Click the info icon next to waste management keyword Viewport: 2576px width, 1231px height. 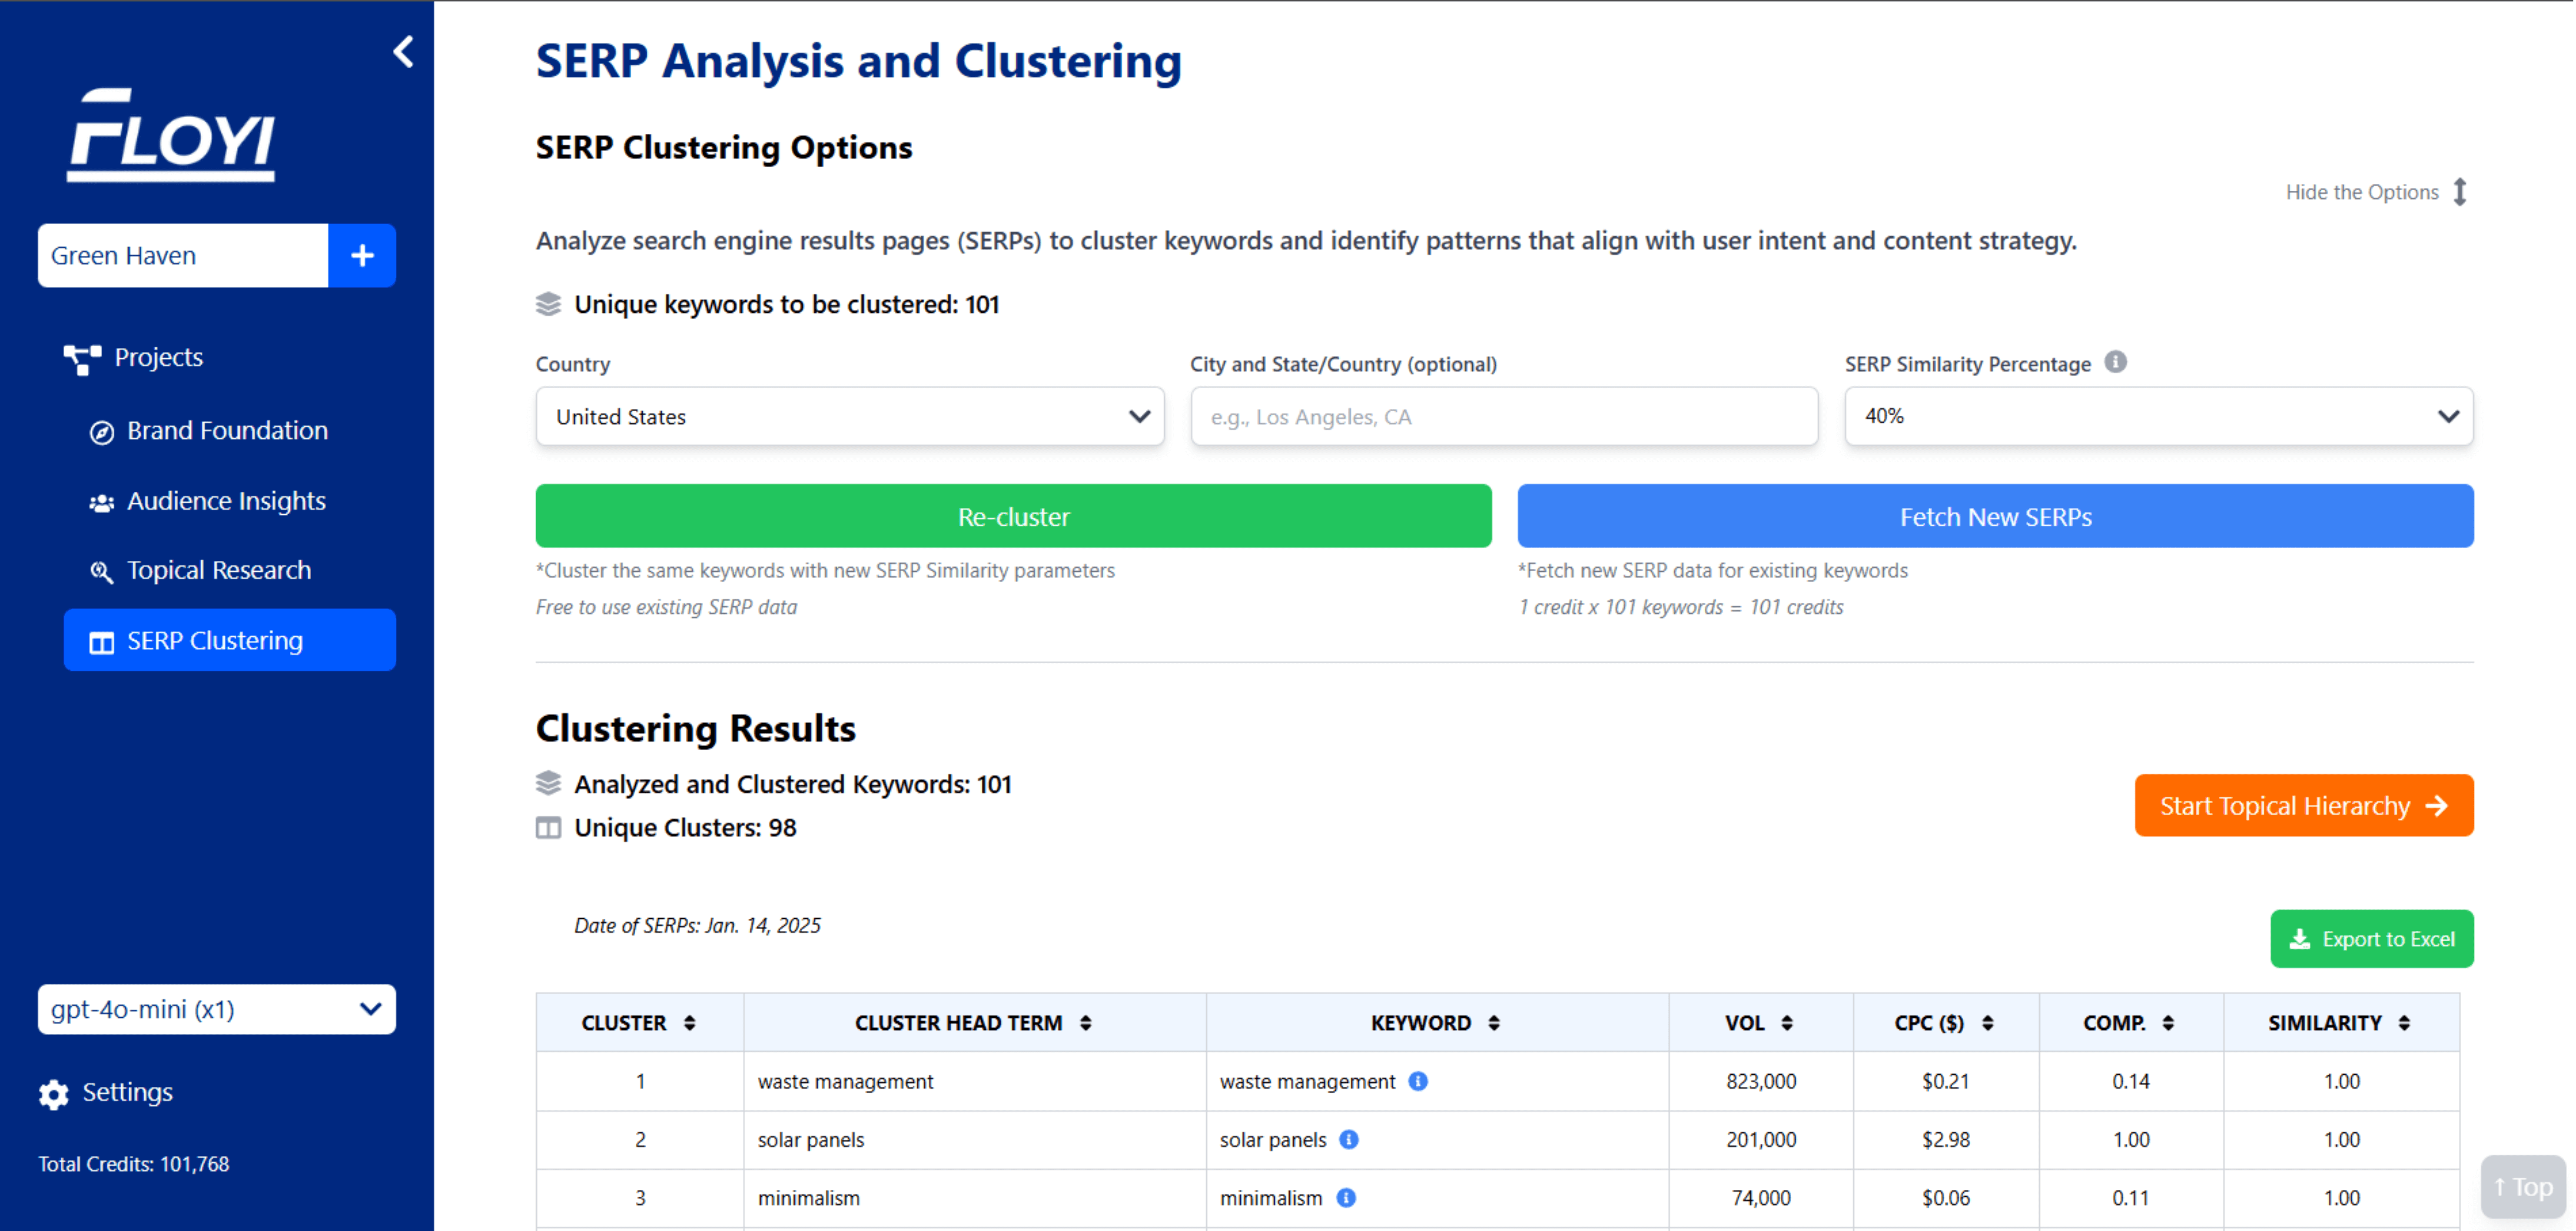1418,1081
